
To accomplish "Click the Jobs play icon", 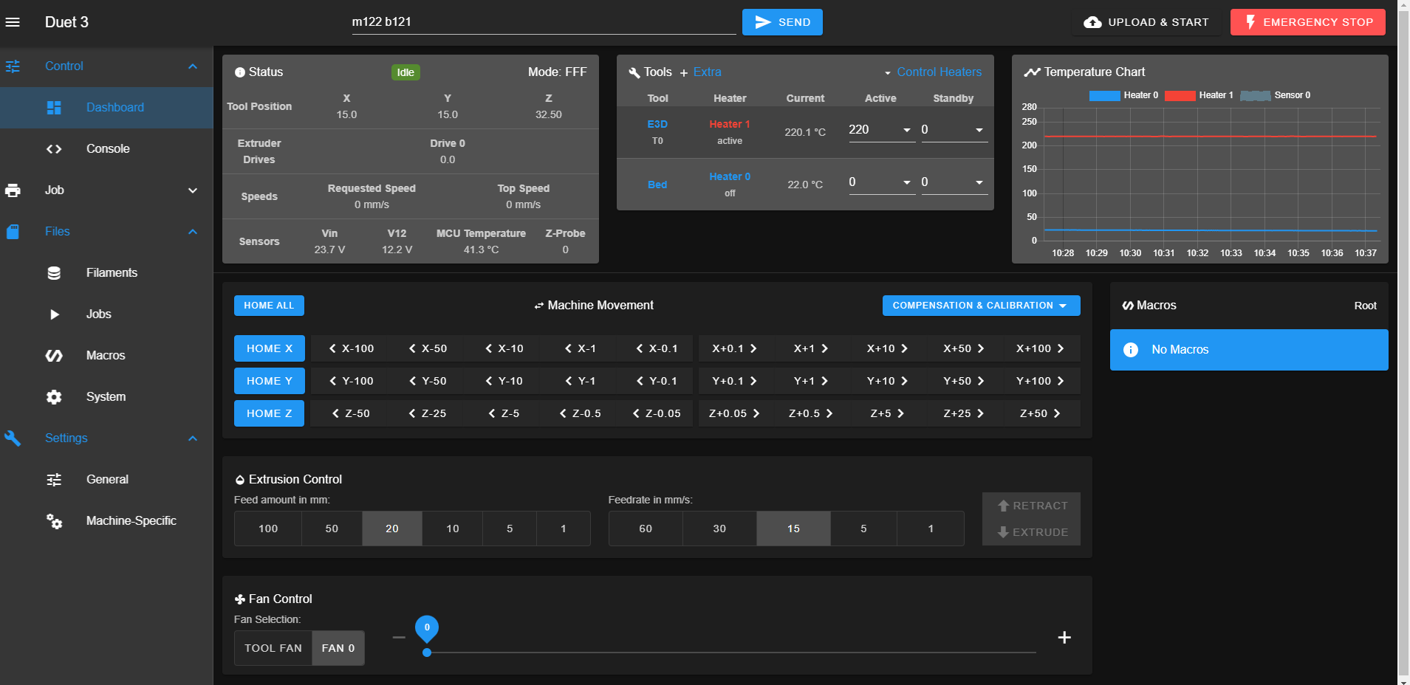I will pos(54,314).
